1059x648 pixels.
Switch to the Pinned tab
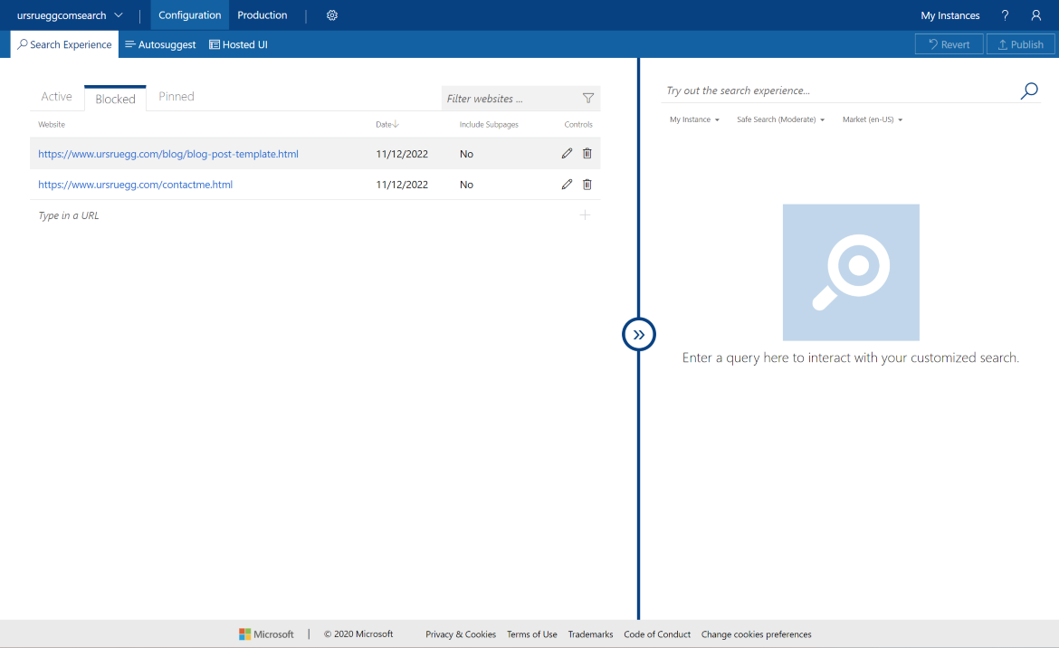point(176,97)
